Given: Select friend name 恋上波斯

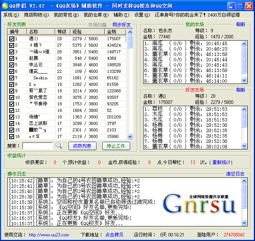Looking at the screenshot, I should point(38,123).
